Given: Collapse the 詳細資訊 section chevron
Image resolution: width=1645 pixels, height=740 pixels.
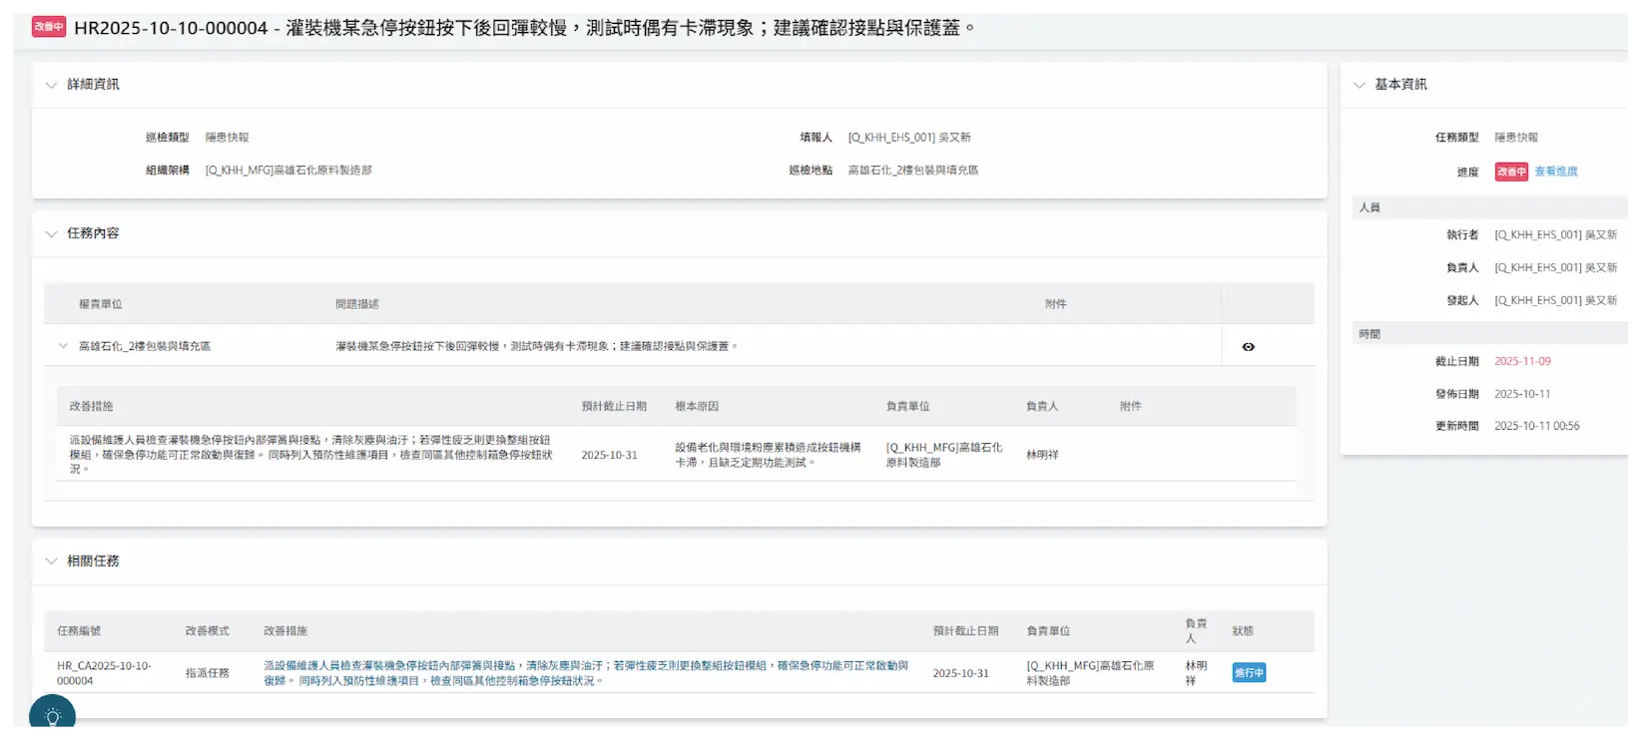Looking at the screenshot, I should tap(51, 85).
